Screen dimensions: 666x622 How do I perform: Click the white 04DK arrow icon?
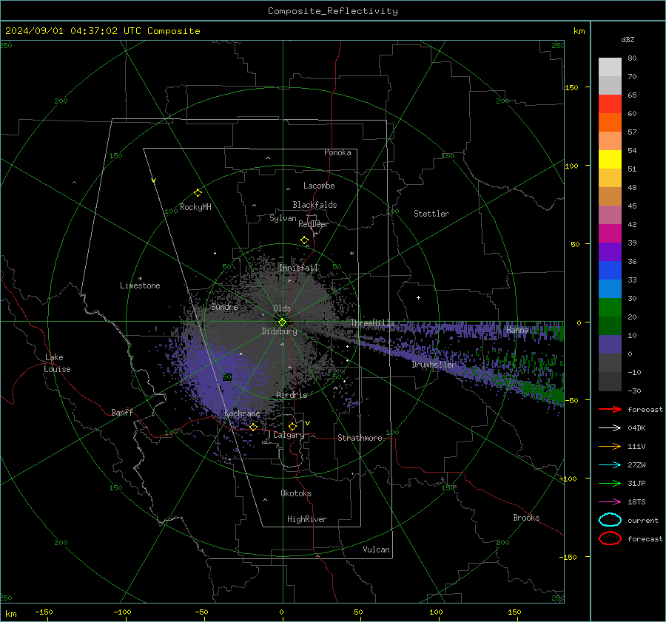(x=610, y=427)
